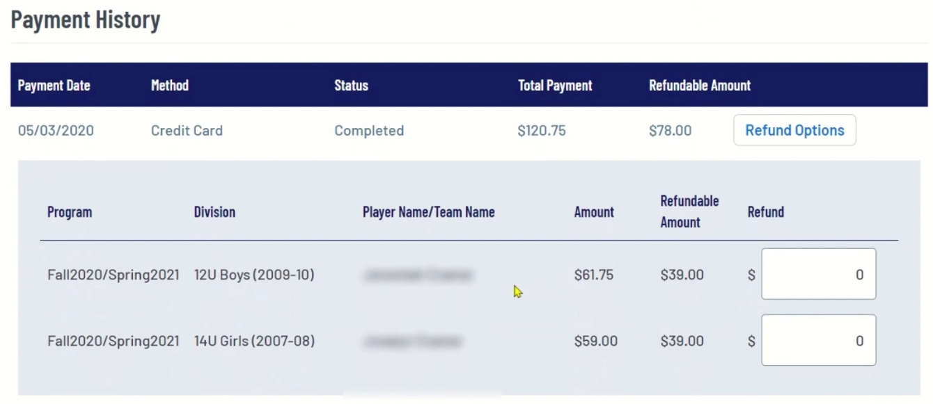The width and height of the screenshot is (933, 404).
Task: Click the refund input for 14U Girls
Action: pos(818,340)
